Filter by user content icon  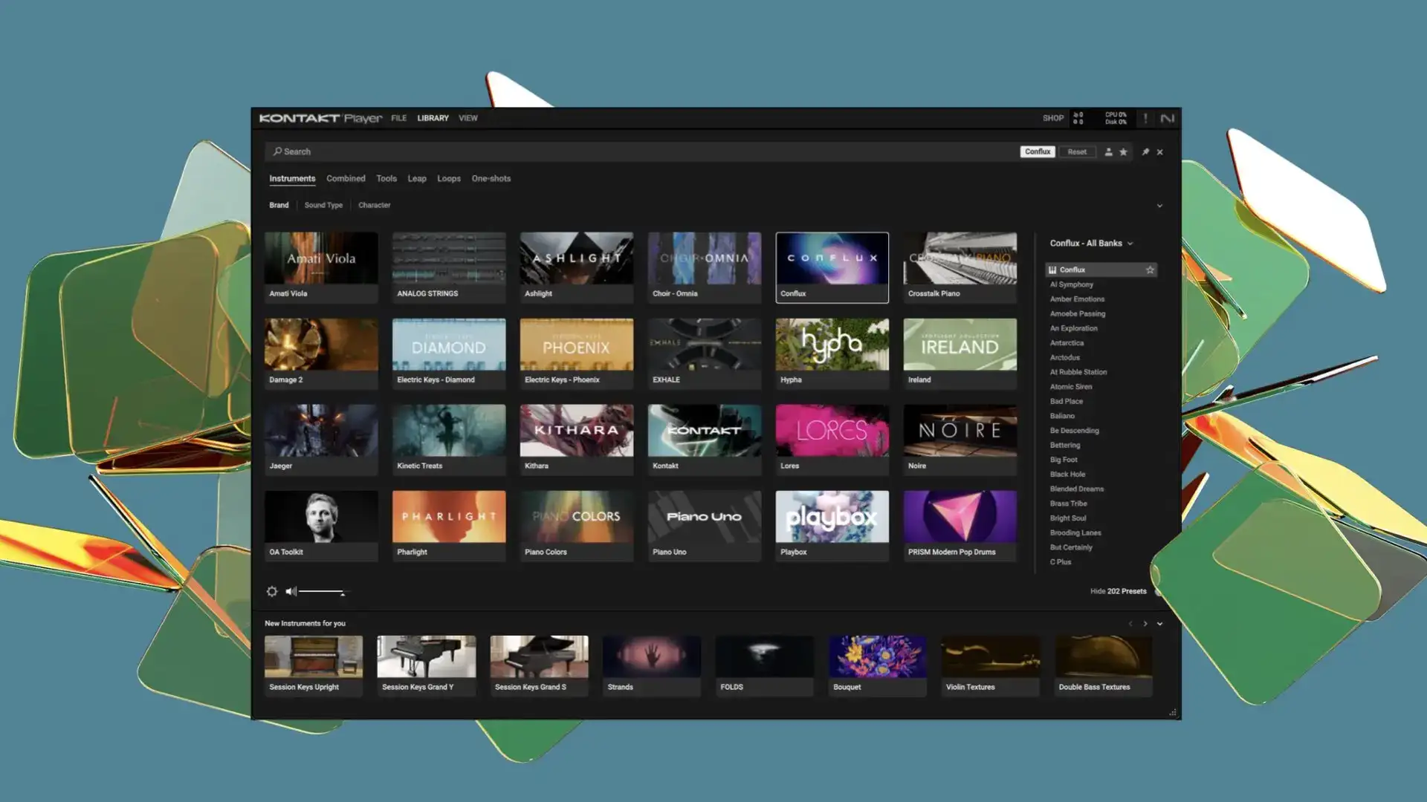(1108, 151)
